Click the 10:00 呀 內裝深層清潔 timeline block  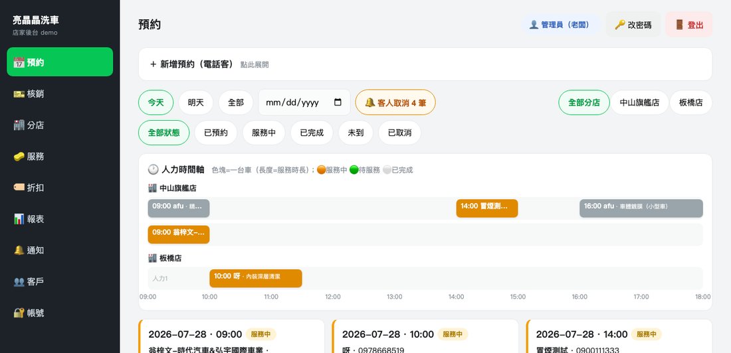coord(255,278)
